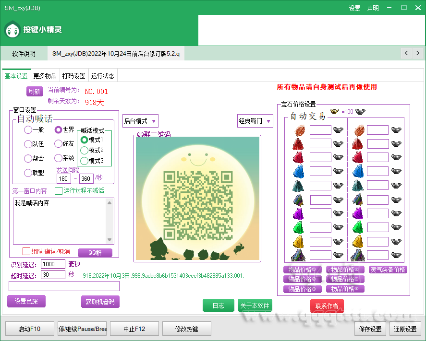Click the 保存设置 button
The height and width of the screenshot is (341, 426).
pos(370,329)
